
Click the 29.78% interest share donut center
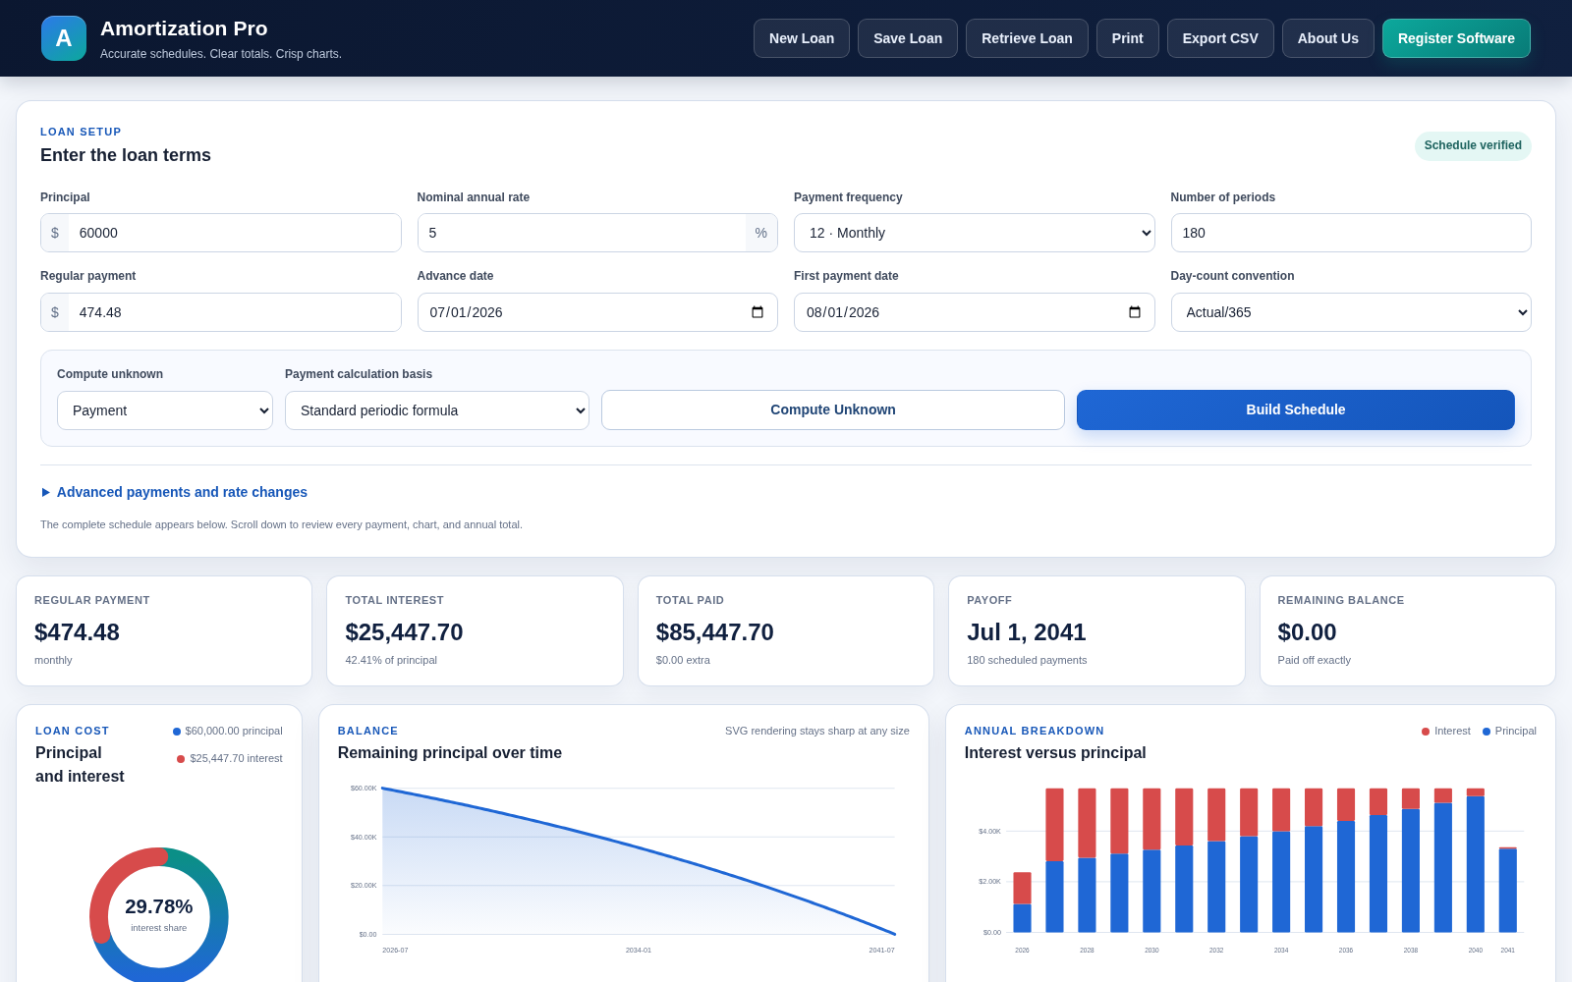click(x=159, y=914)
